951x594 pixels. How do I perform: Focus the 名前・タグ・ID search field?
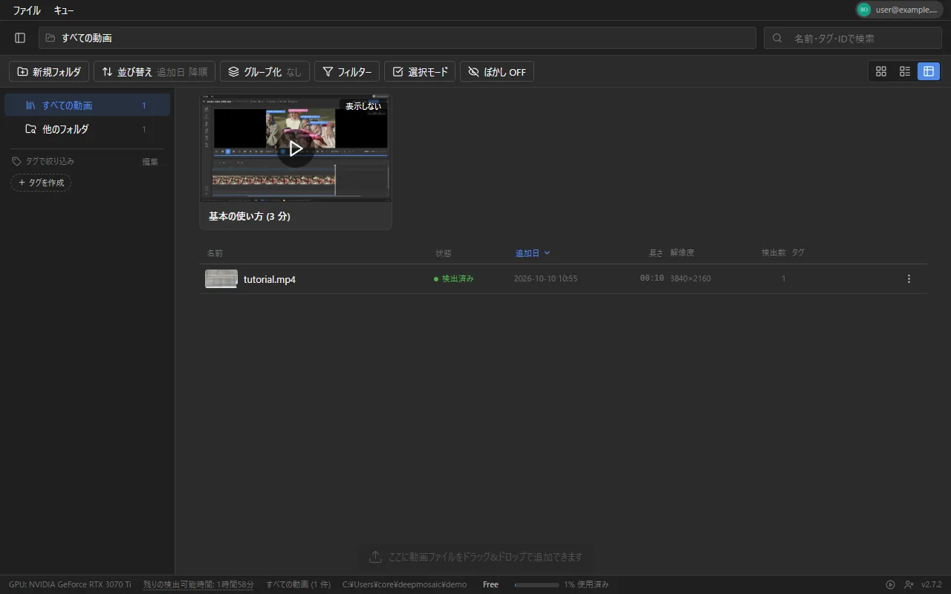tap(853, 38)
